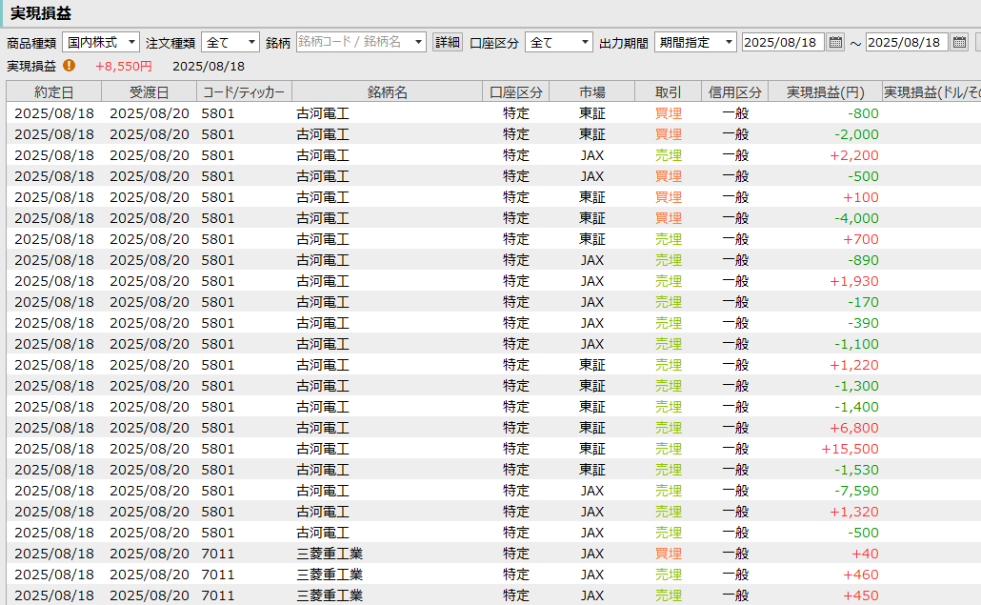Sort by コード/ティッカー column header
Image resolution: width=981 pixels, height=605 pixels.
[x=244, y=92]
